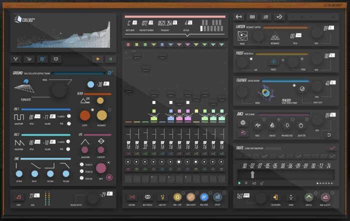Click the Larsen resonance mountain icon
This screenshot has width=350, height=221.
point(275,36)
